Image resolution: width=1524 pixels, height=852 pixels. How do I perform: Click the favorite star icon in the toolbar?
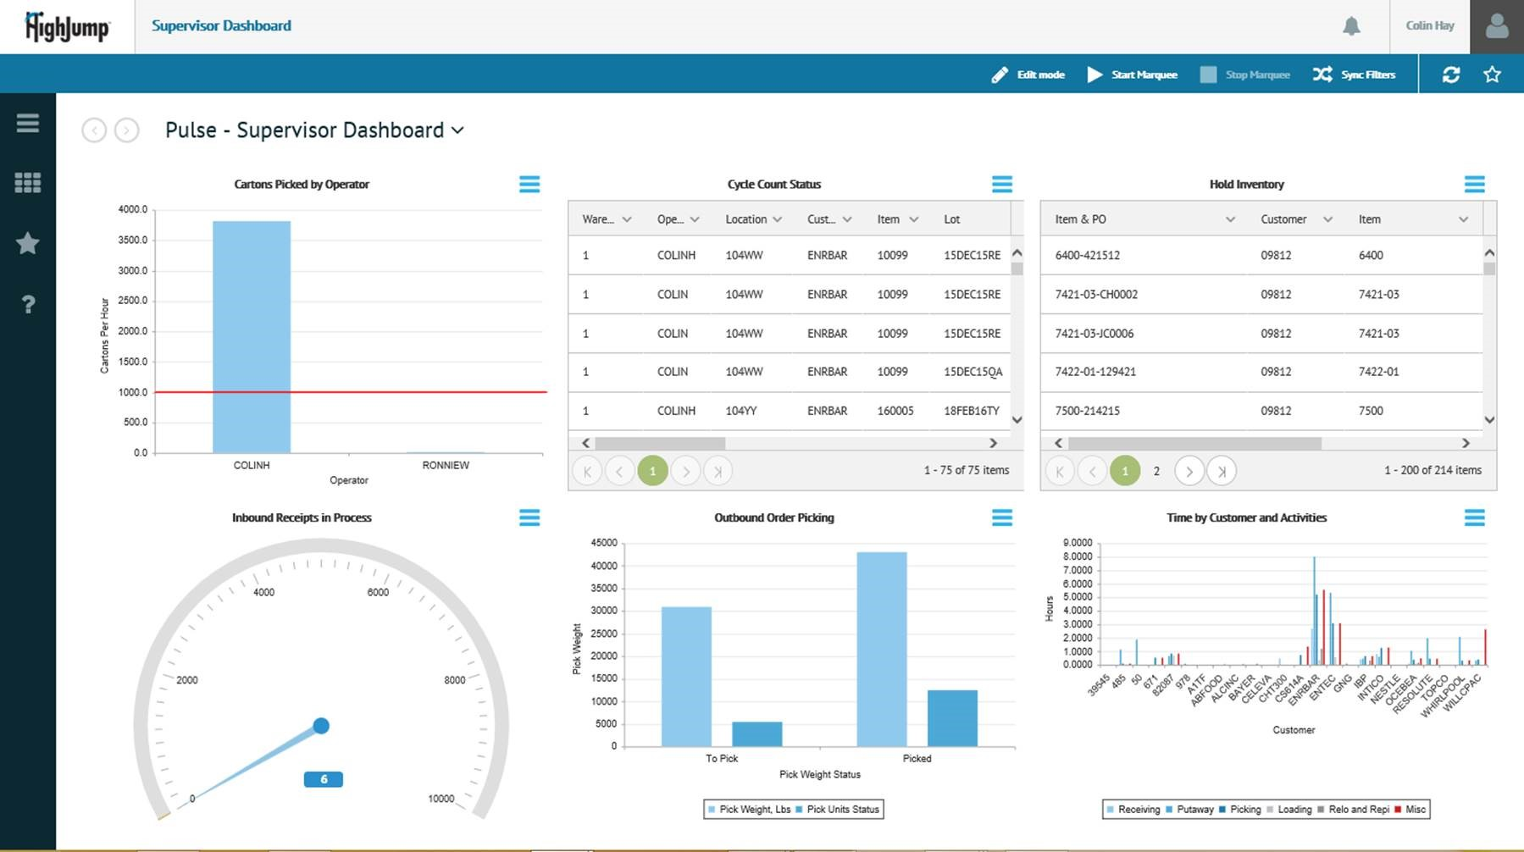point(1491,75)
